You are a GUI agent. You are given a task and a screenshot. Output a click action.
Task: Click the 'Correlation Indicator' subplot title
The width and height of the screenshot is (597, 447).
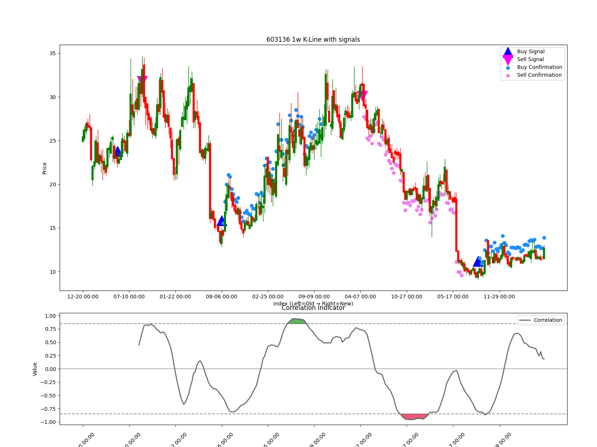[313, 308]
